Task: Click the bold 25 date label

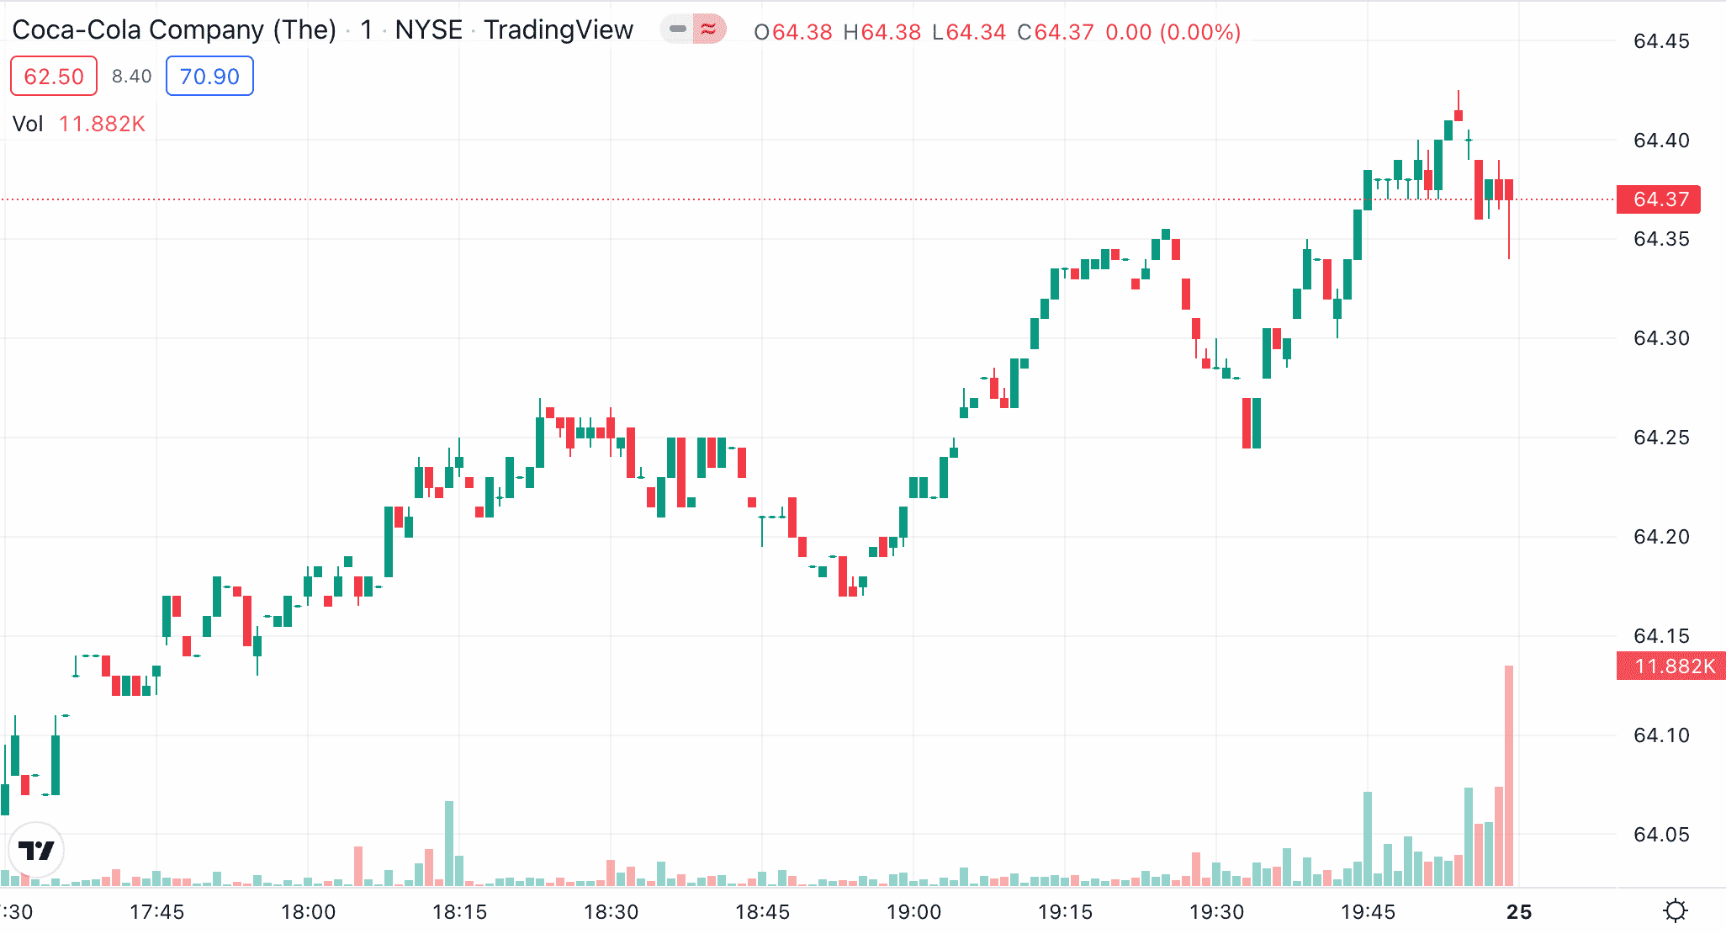Action: coord(1519,912)
